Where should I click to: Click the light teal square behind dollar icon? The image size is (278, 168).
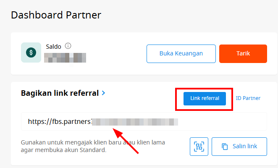(31, 52)
